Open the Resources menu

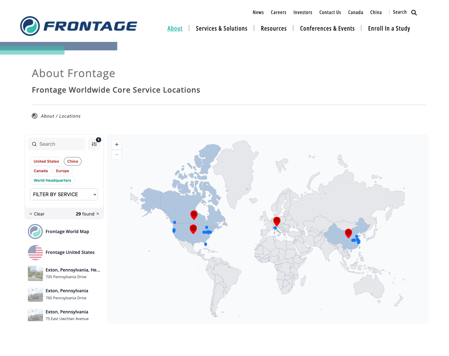pyautogui.click(x=273, y=29)
